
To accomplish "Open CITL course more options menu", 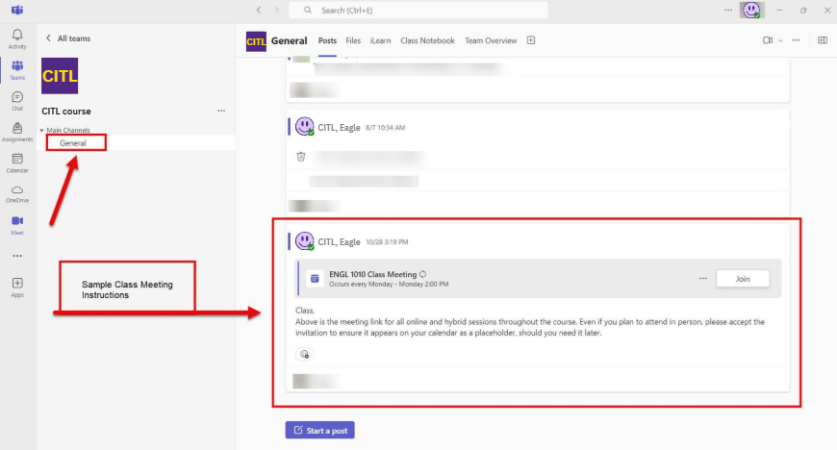I will [x=221, y=112].
